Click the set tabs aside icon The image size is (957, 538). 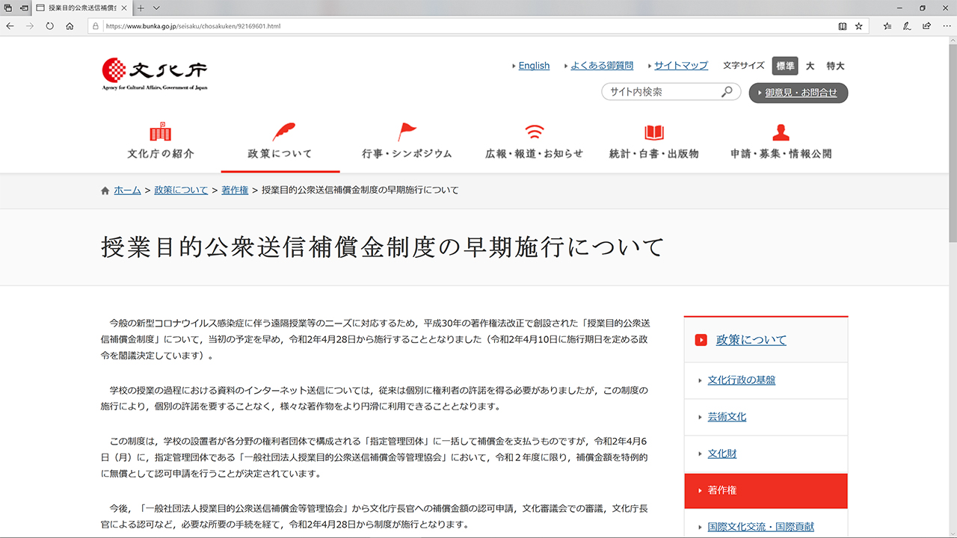coord(25,7)
